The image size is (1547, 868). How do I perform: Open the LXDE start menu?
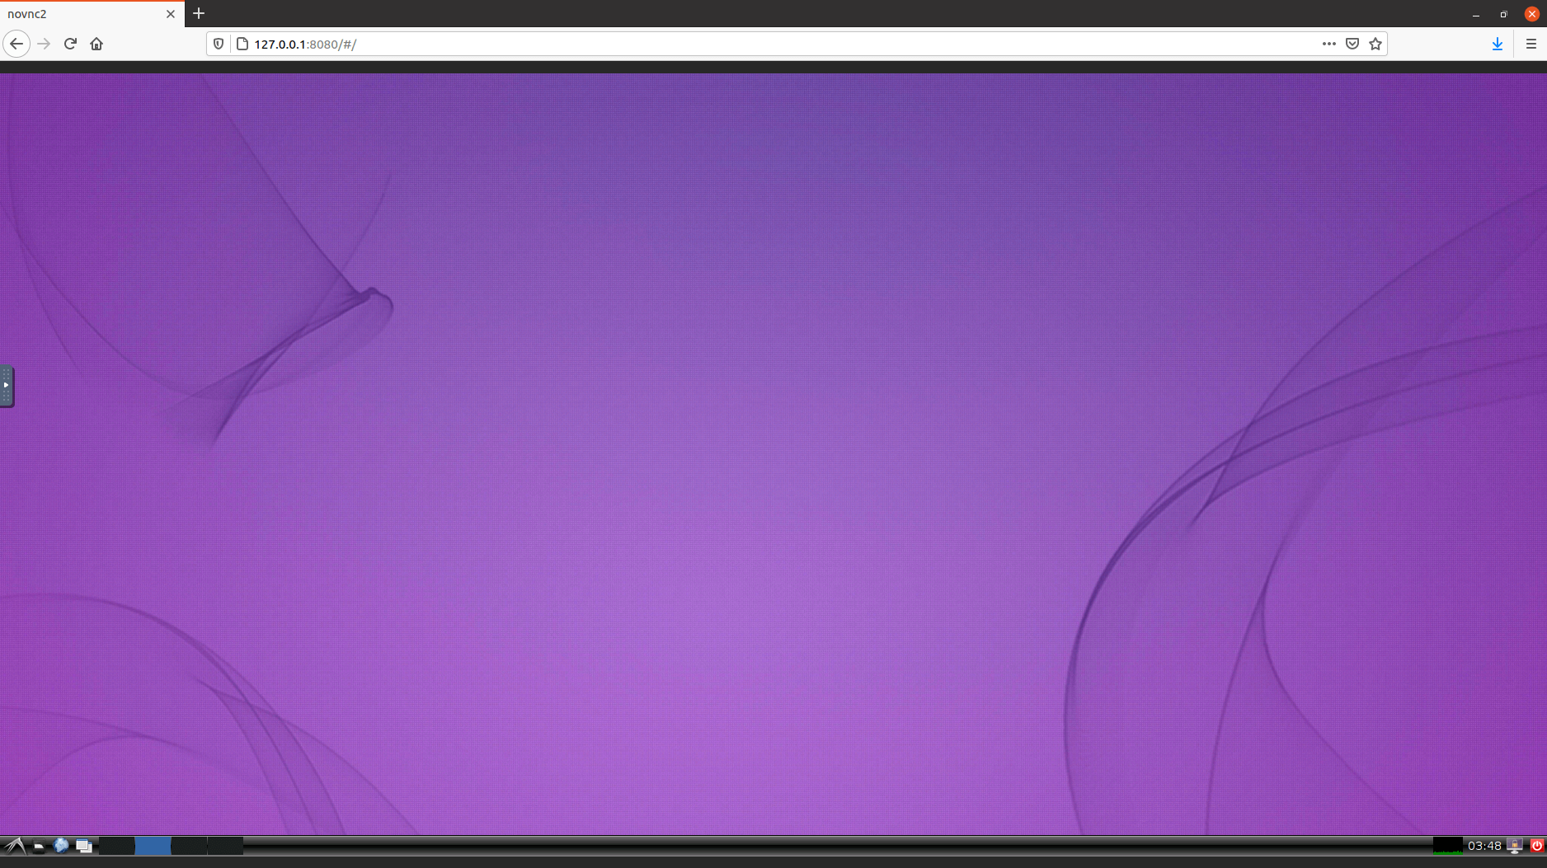tap(14, 846)
